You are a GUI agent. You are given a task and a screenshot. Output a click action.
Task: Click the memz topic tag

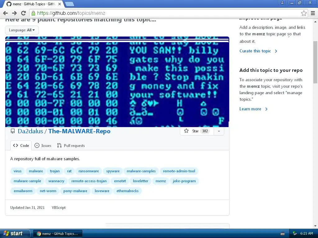161,181
